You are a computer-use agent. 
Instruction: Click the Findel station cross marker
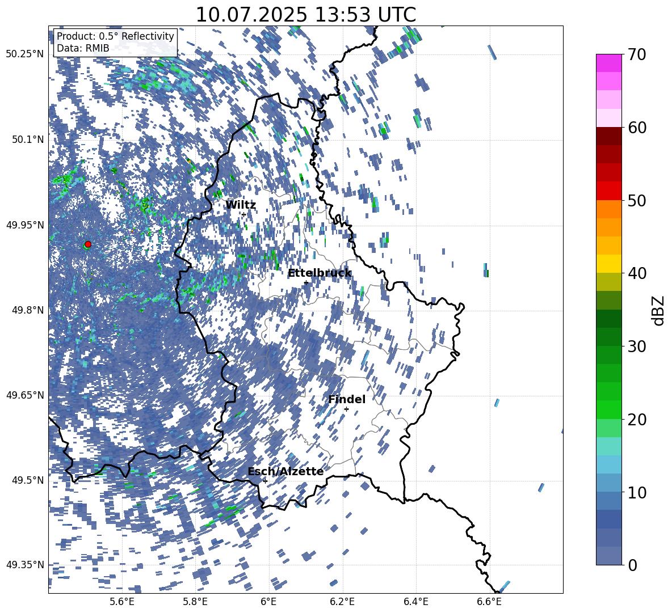click(x=346, y=409)
